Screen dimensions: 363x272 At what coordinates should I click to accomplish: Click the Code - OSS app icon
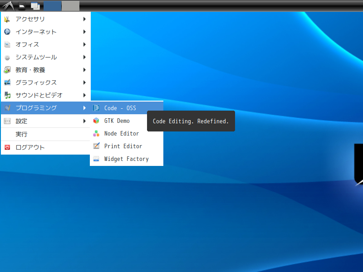point(96,108)
